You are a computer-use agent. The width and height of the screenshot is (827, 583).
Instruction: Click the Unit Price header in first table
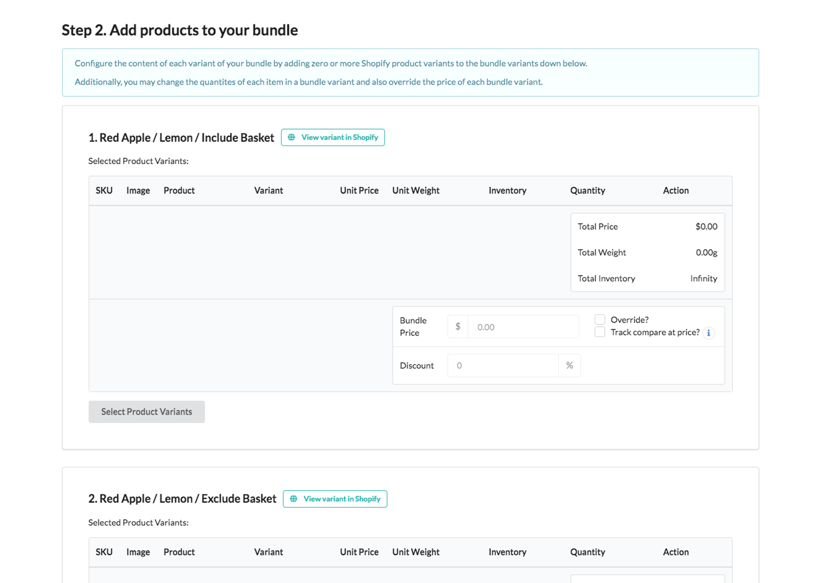[359, 190]
